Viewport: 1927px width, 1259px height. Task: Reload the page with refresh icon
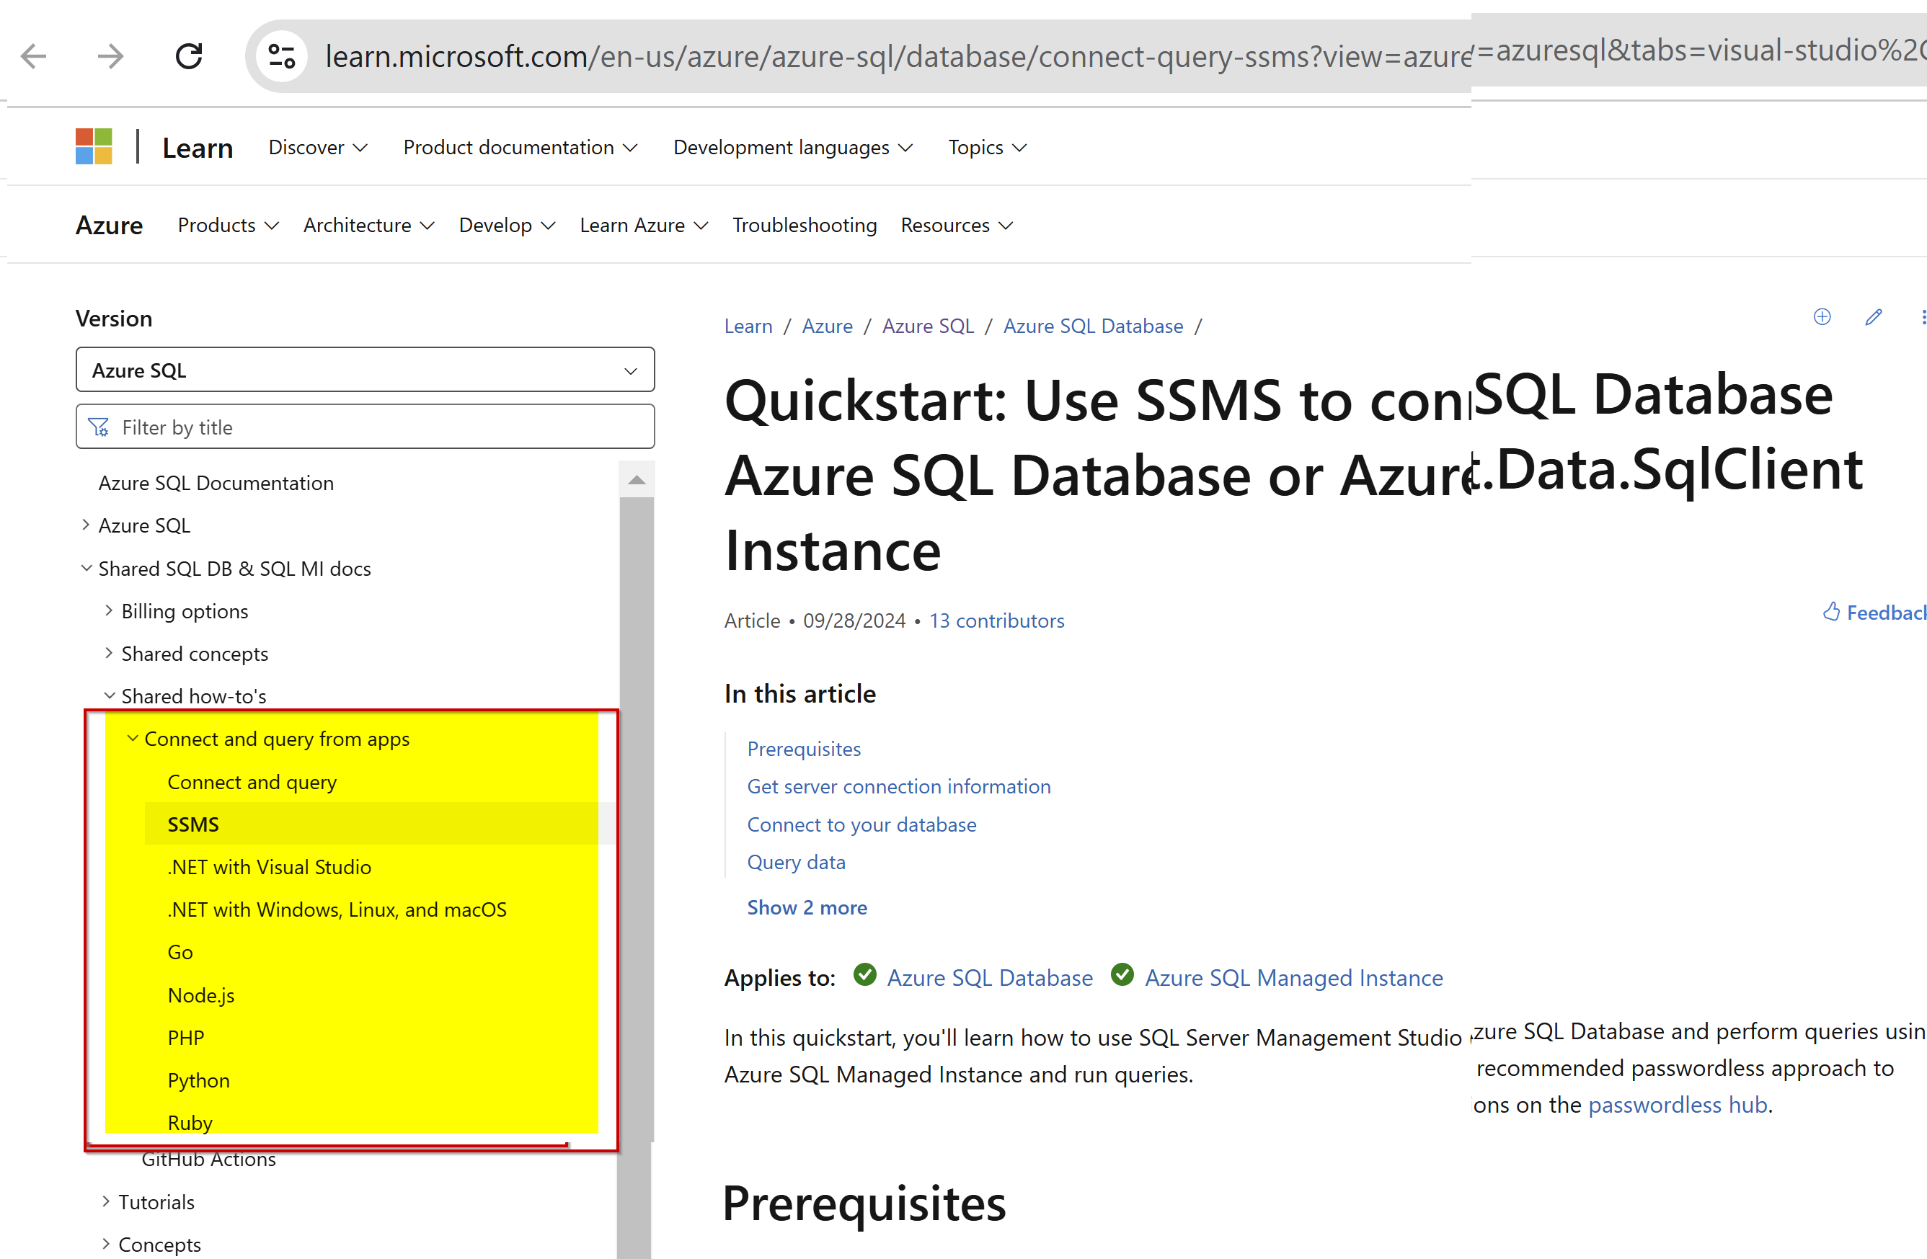[x=189, y=55]
